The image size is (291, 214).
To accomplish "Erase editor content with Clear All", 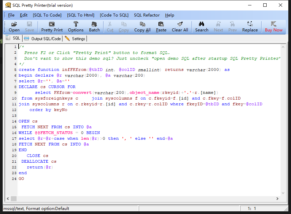I will (180, 27).
